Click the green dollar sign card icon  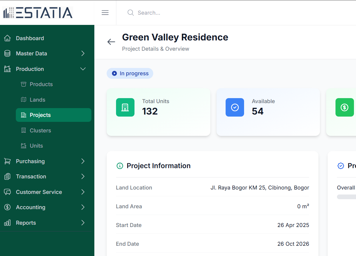coord(344,107)
